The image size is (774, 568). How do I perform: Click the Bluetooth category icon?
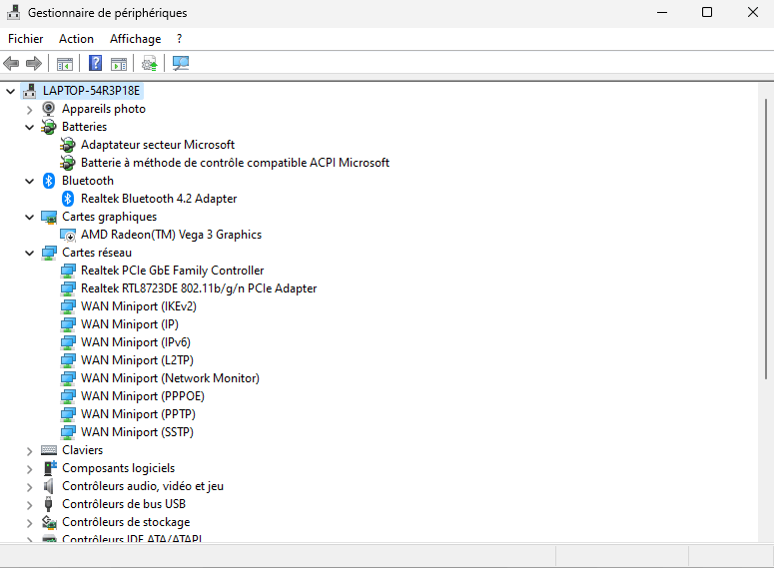[48, 181]
